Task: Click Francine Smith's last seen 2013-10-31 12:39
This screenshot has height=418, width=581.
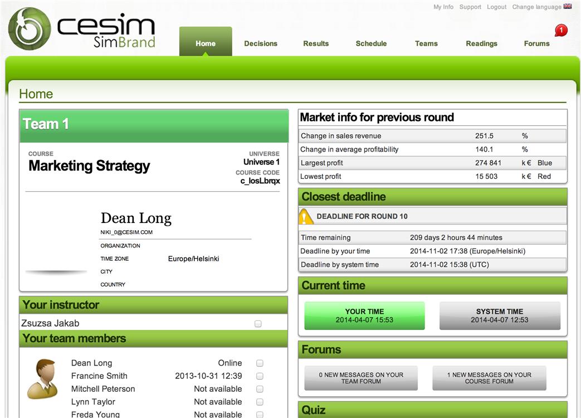Action: pos(208,376)
